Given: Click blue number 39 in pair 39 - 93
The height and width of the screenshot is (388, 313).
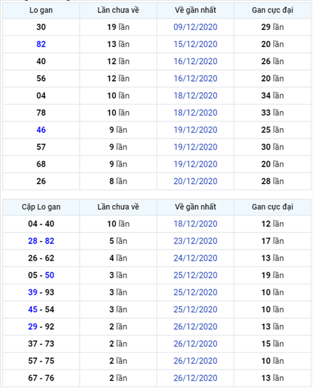Looking at the screenshot, I should (x=33, y=292).
